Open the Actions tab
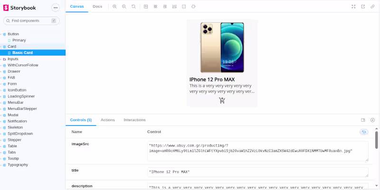 click(x=108, y=120)
